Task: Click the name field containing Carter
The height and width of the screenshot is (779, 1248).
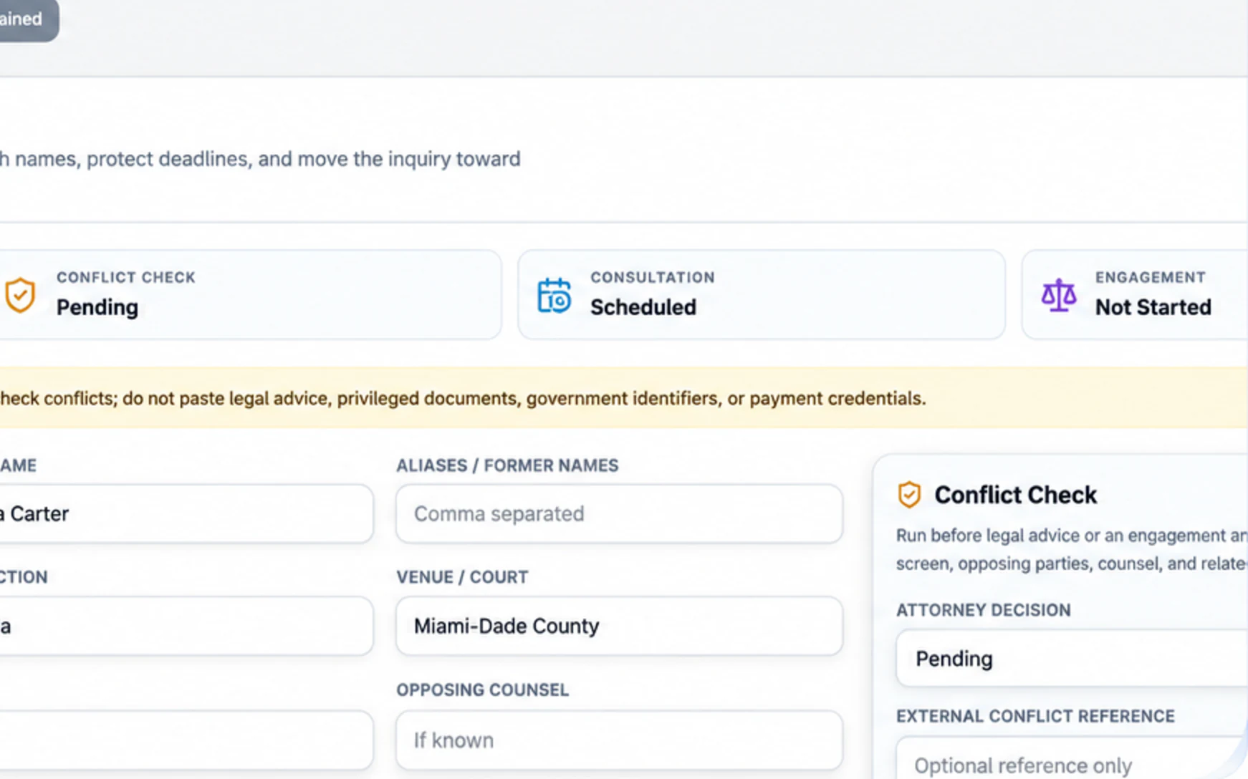Action: 186,513
